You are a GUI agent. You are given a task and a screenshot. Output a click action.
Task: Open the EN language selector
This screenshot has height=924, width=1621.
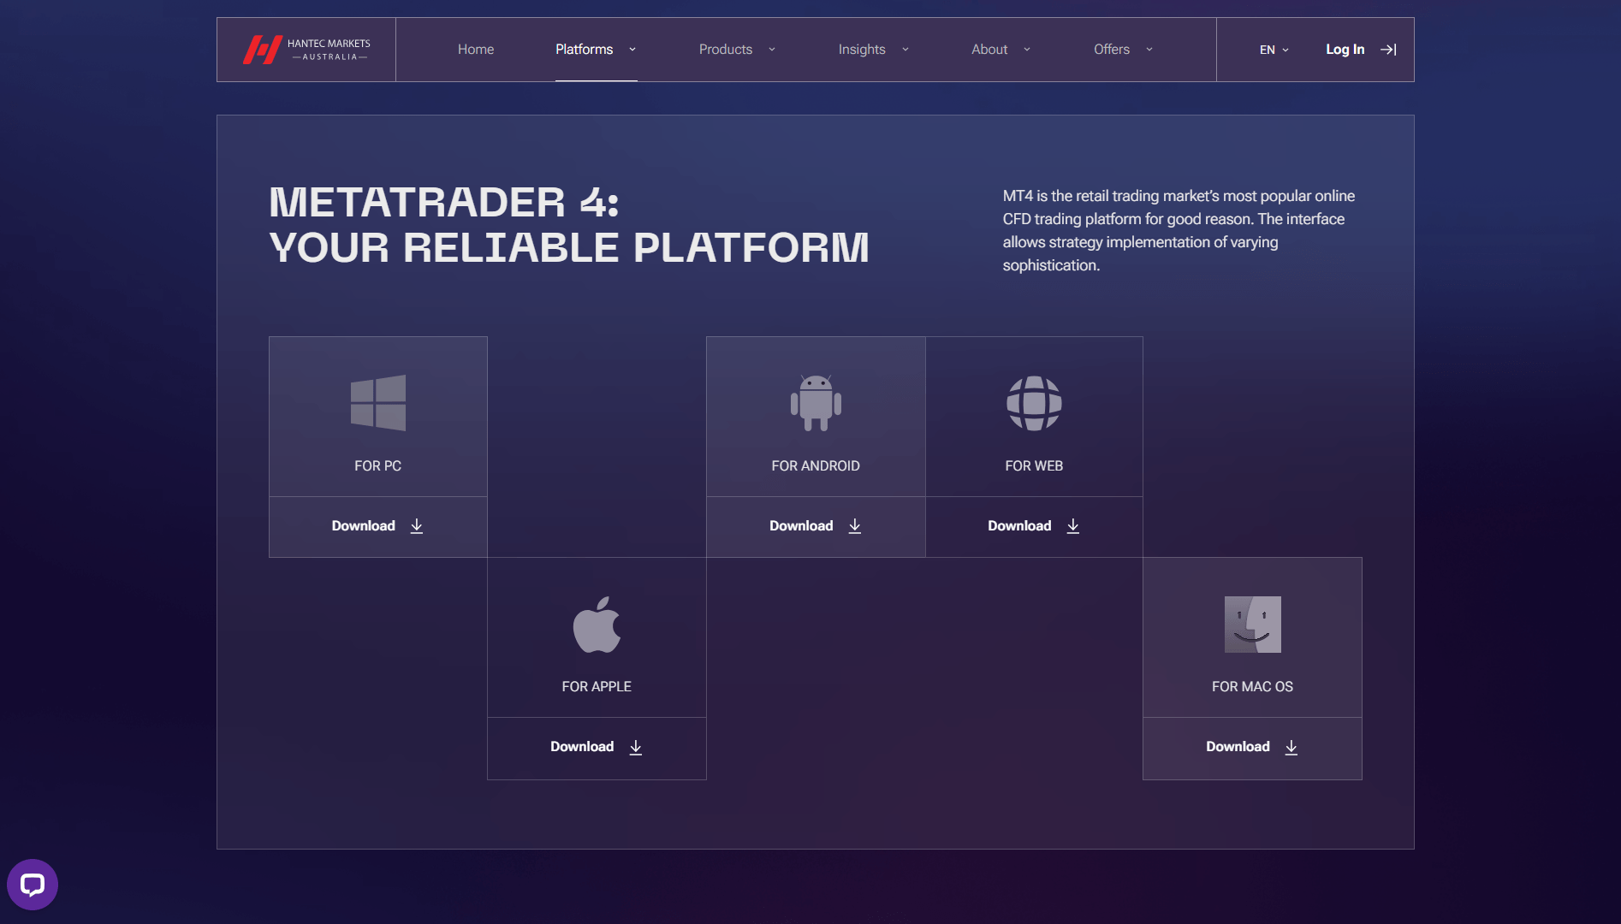(x=1274, y=50)
